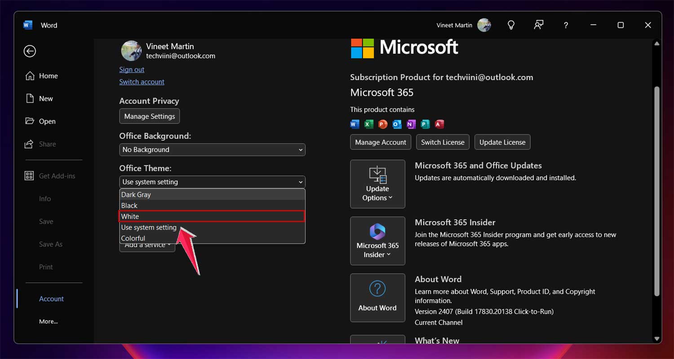Select the Outlook product icon
Viewport: 674px width, 359px height.
(396, 124)
